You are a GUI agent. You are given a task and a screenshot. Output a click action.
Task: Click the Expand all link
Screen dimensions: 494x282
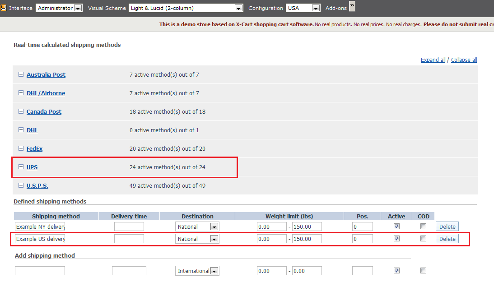[x=433, y=60]
